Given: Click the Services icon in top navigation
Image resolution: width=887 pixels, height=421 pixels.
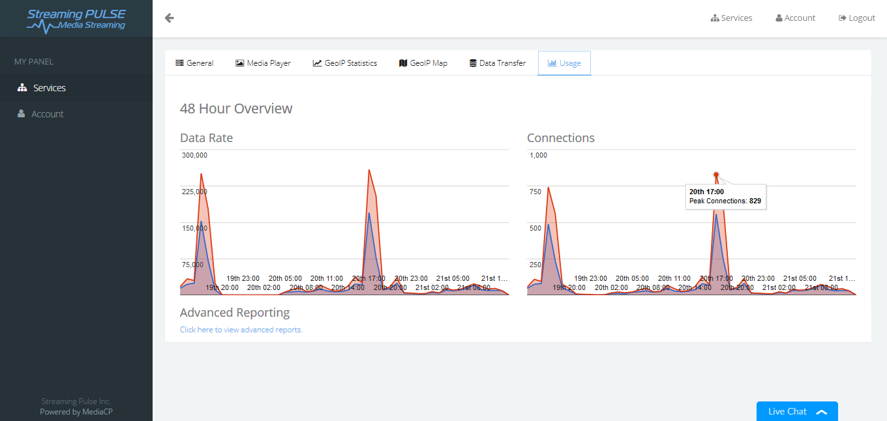Looking at the screenshot, I should click(715, 18).
